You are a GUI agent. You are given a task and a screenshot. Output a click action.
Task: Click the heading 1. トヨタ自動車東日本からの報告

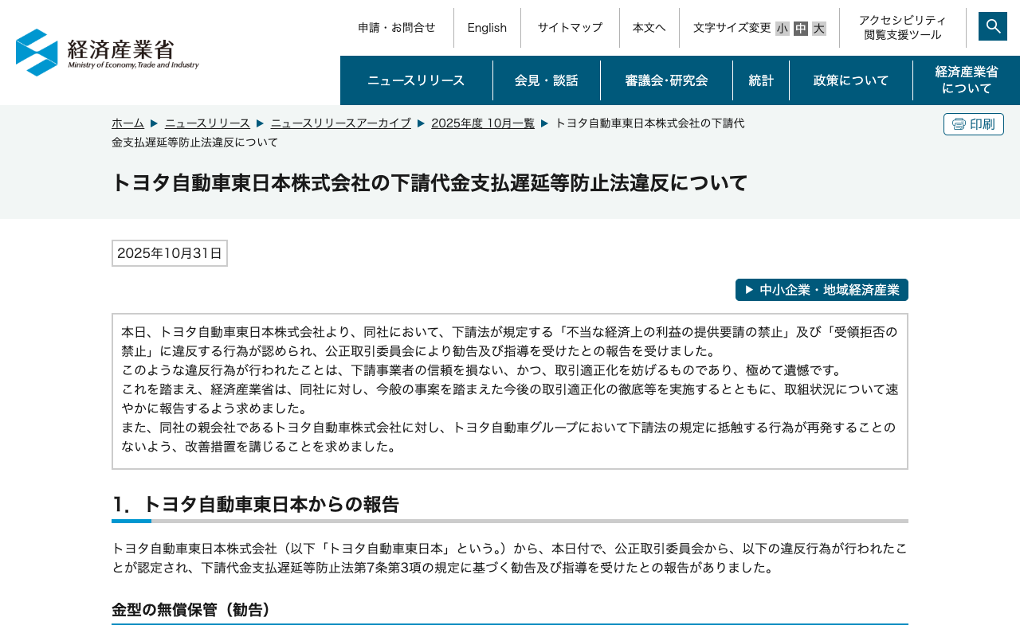255,505
